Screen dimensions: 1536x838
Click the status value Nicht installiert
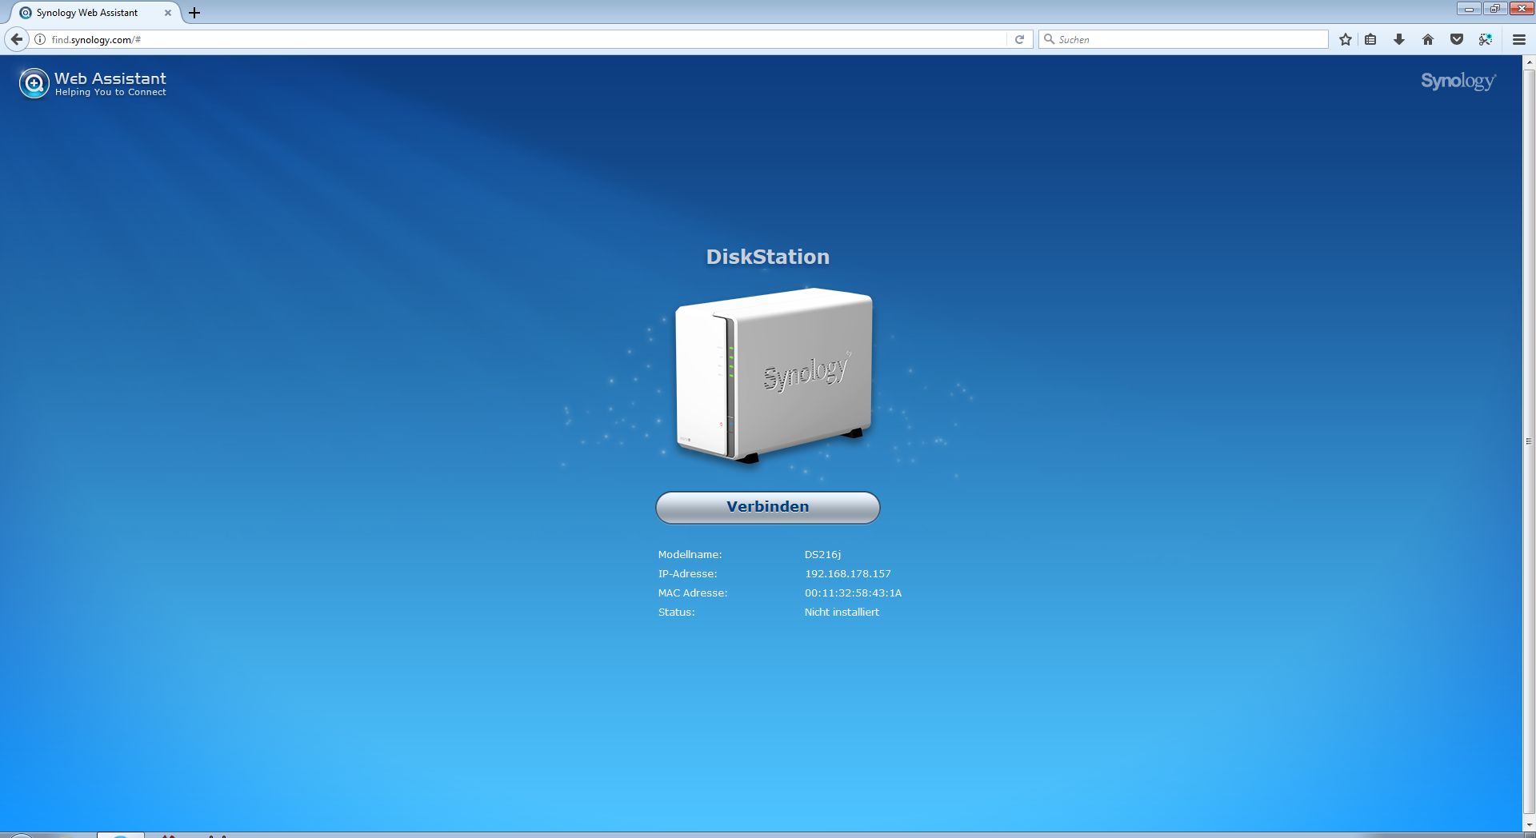(842, 612)
